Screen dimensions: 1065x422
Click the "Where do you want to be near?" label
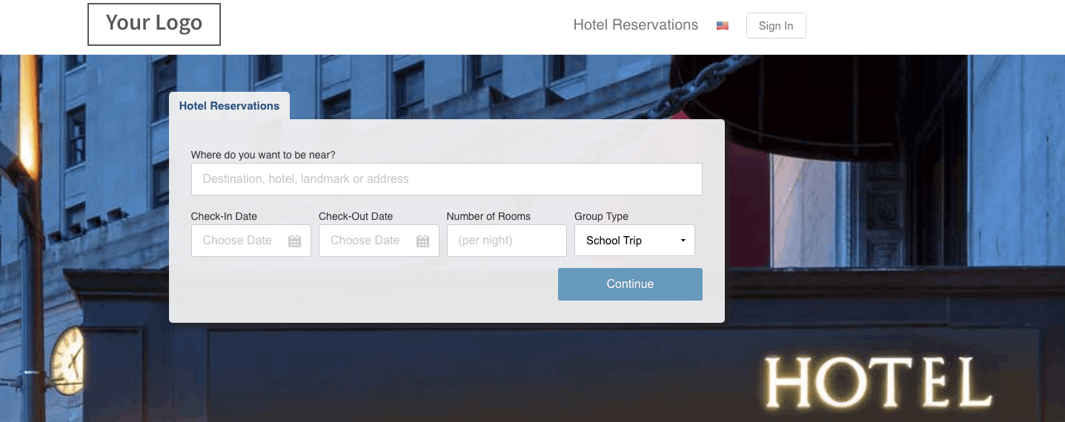263,155
